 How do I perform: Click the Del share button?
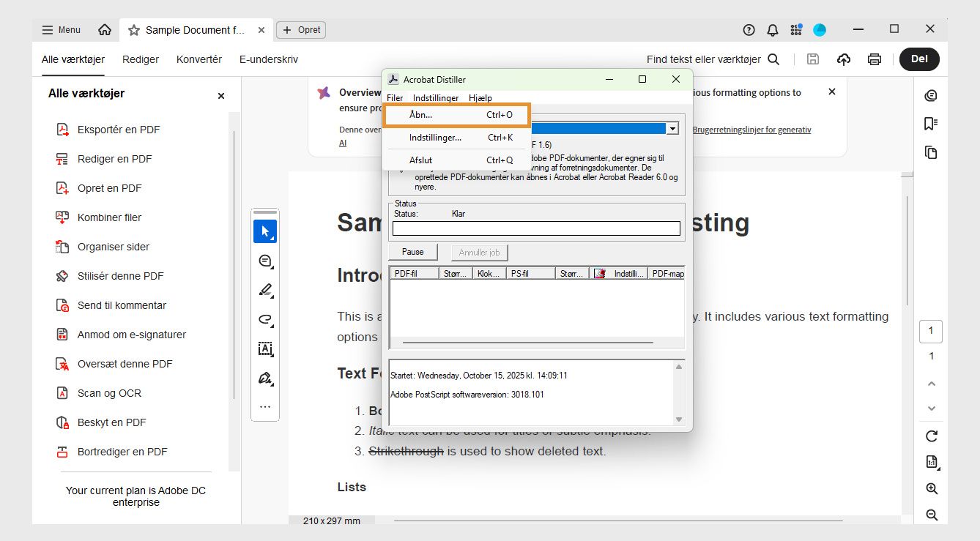click(919, 59)
